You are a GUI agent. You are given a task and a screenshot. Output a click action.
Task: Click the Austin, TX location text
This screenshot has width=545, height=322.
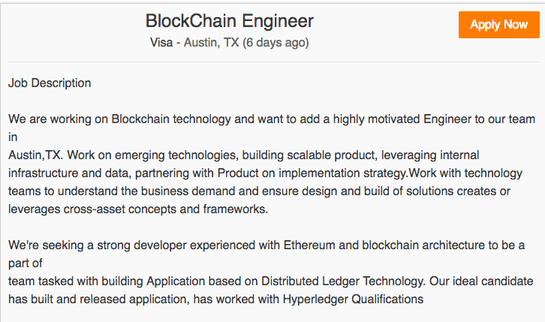click(212, 43)
